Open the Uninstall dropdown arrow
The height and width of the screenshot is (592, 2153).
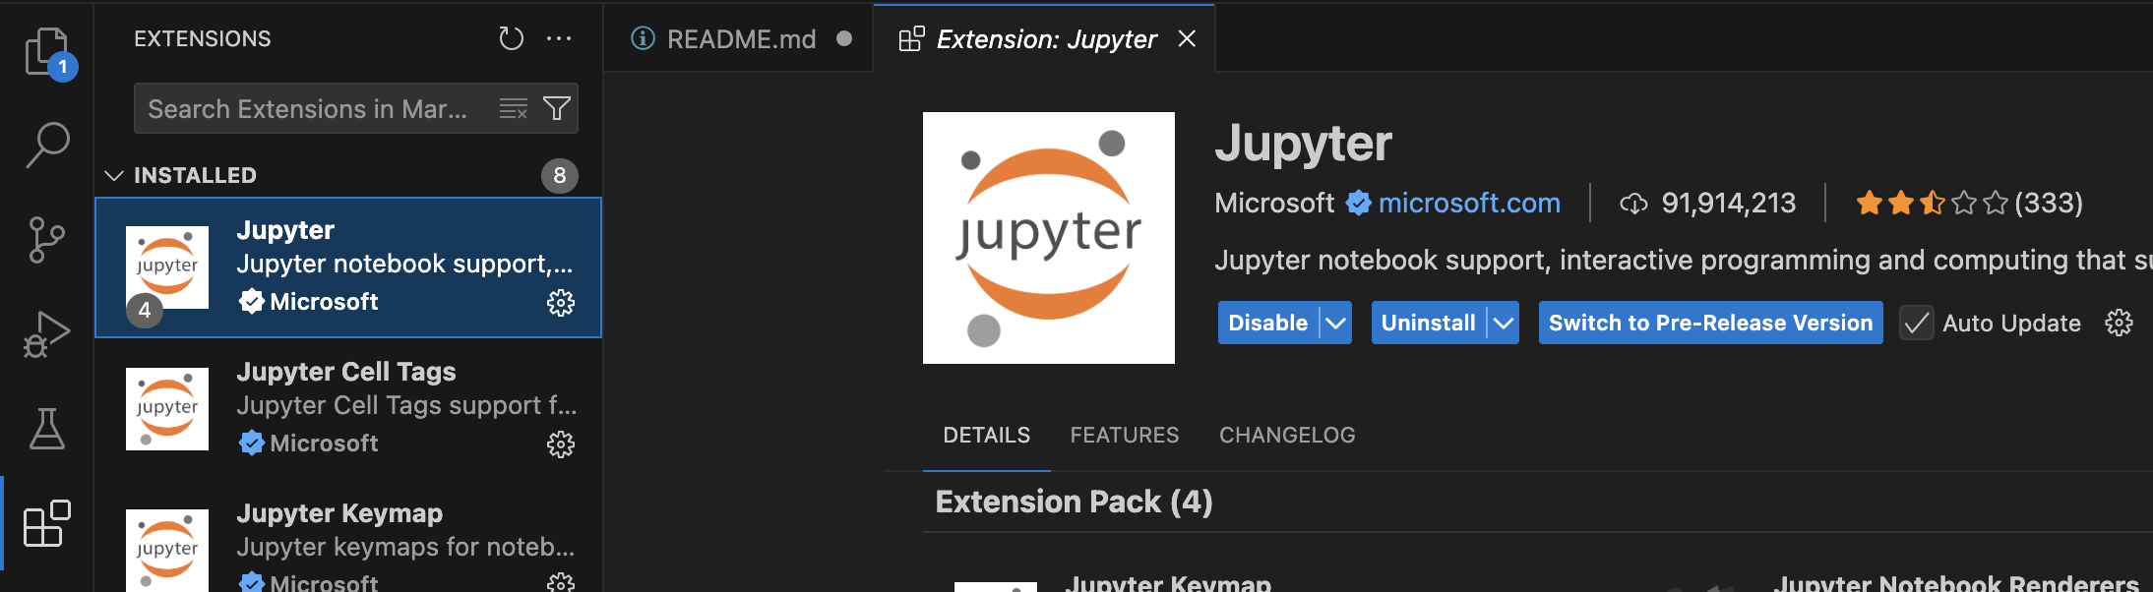tap(1503, 323)
